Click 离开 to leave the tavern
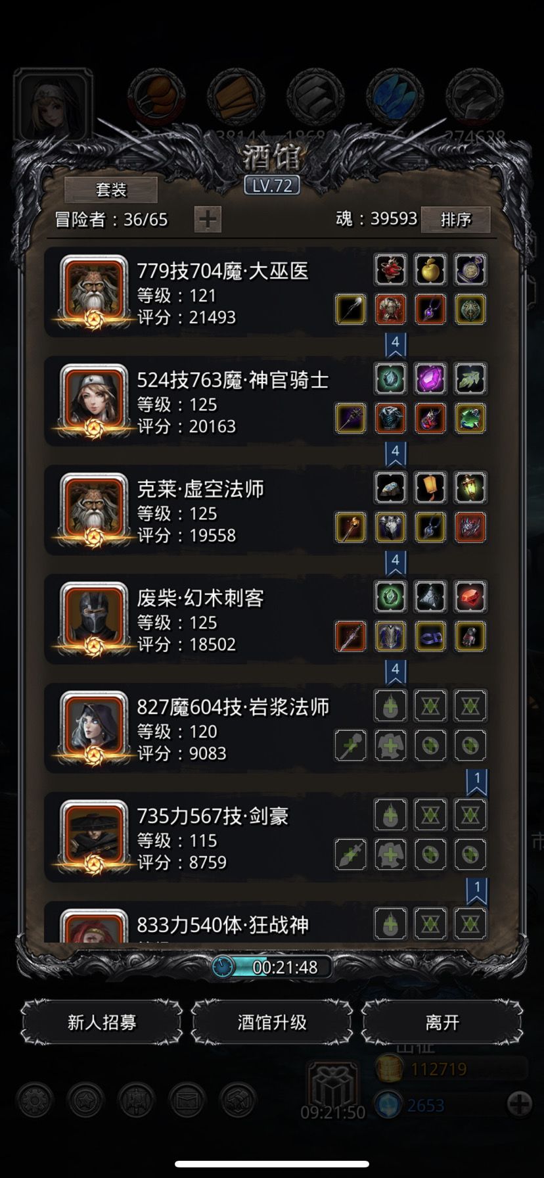Image resolution: width=544 pixels, height=1178 pixels. coord(442,1022)
